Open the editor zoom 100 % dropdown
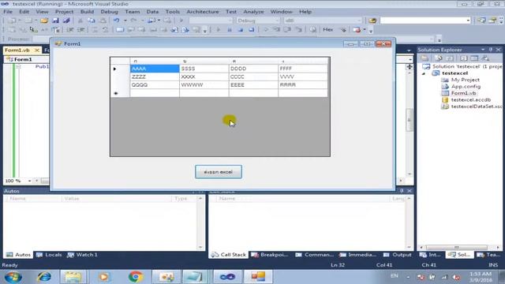Screen dimensions: 505x284 tap(29, 181)
